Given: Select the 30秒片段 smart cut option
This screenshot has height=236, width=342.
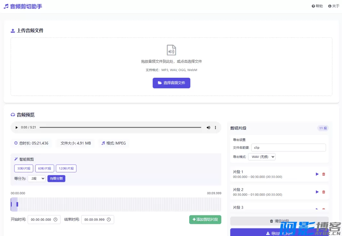Looking at the screenshot, I should [24, 168].
